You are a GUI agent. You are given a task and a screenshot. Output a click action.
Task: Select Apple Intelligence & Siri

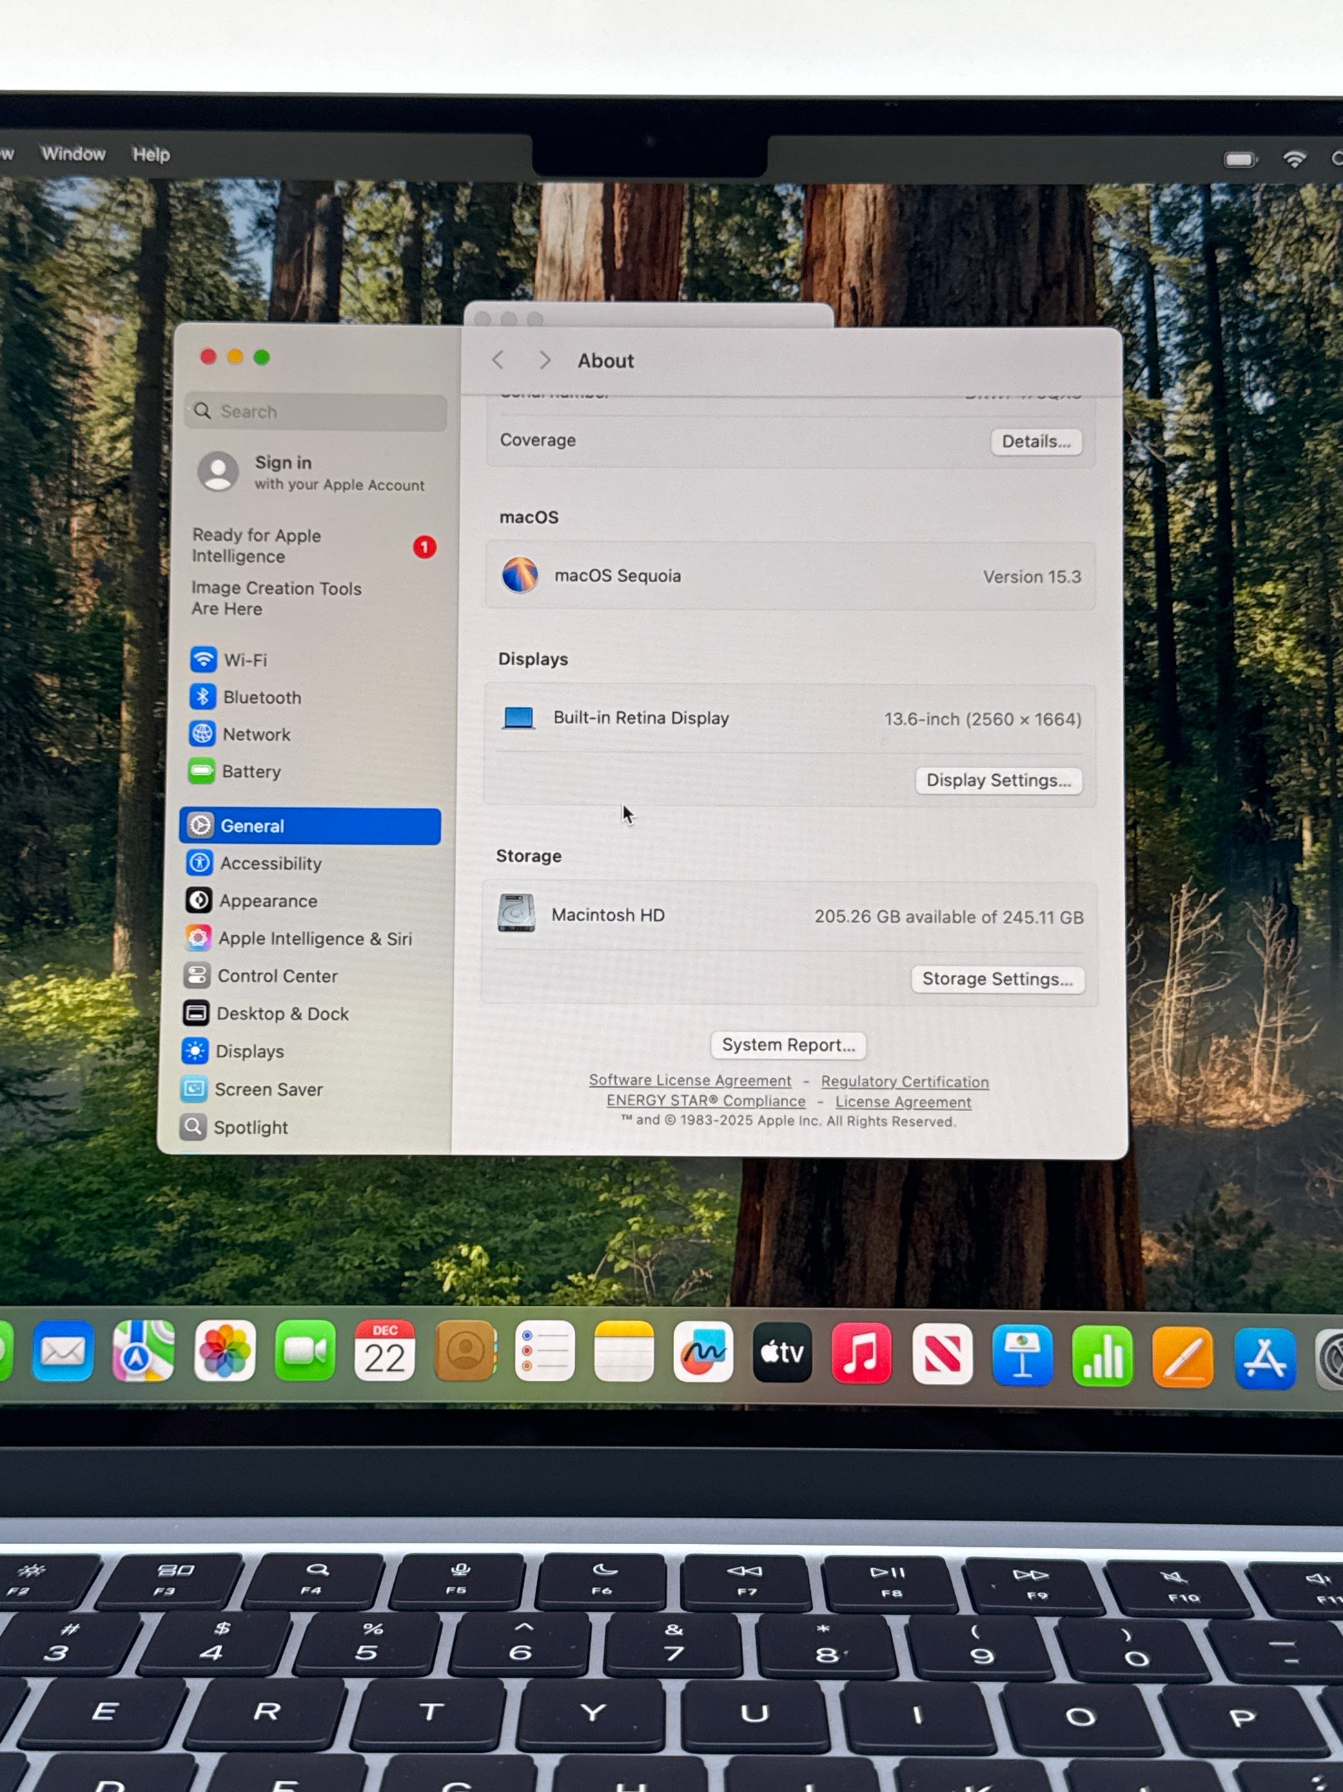(314, 938)
